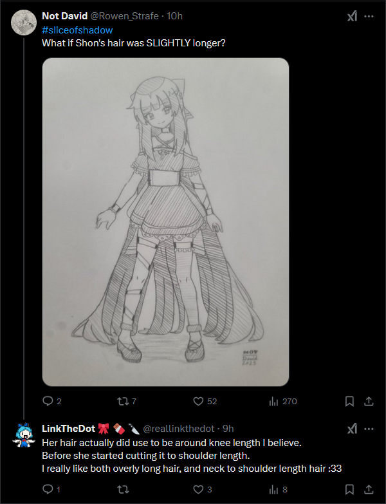Share LinkTheDot's reply
This screenshot has height=504, width=386.
pos(369,490)
